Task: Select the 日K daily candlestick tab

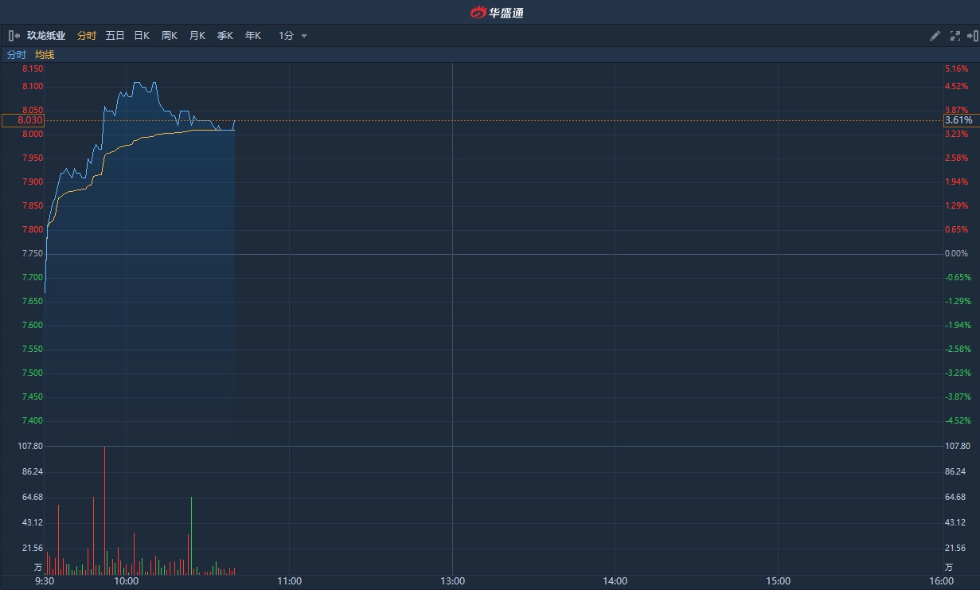Action: 142,36
